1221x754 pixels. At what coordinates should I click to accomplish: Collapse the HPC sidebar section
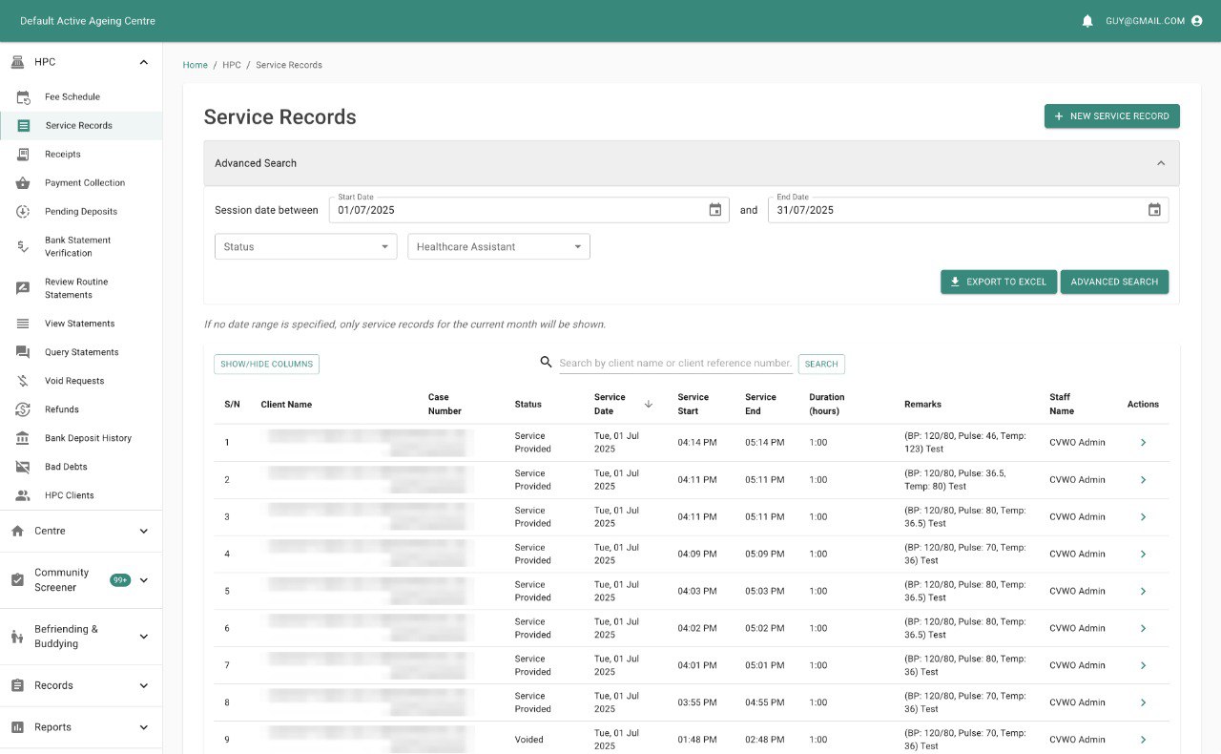144,62
